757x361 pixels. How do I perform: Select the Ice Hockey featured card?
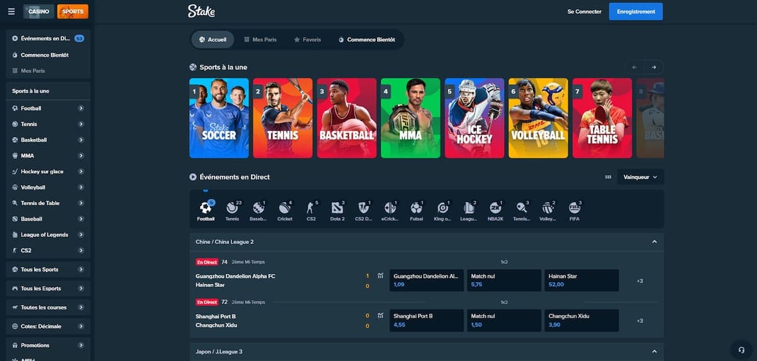click(x=474, y=118)
